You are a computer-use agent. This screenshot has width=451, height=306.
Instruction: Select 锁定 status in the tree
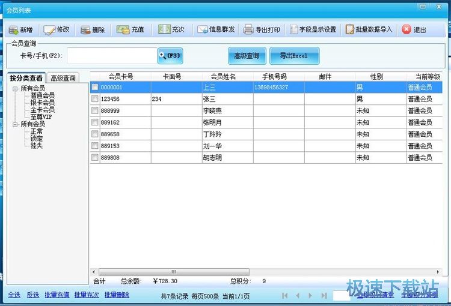(x=37, y=139)
